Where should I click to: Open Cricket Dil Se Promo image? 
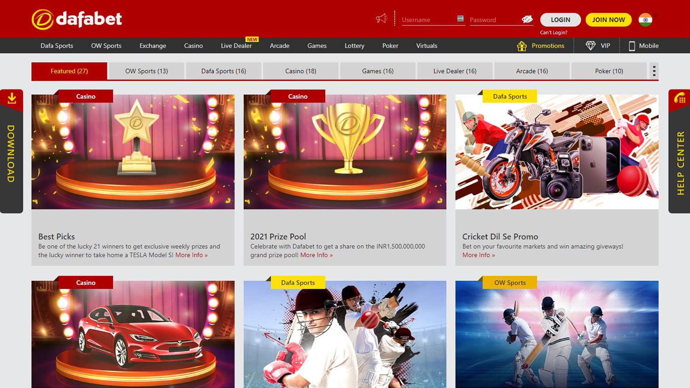click(557, 152)
